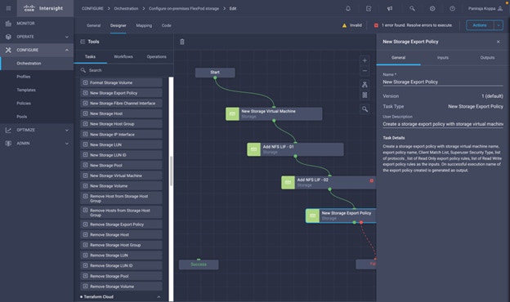Select the New Storage IP Interface task
Screen dimensions: 510x302
pos(121,134)
